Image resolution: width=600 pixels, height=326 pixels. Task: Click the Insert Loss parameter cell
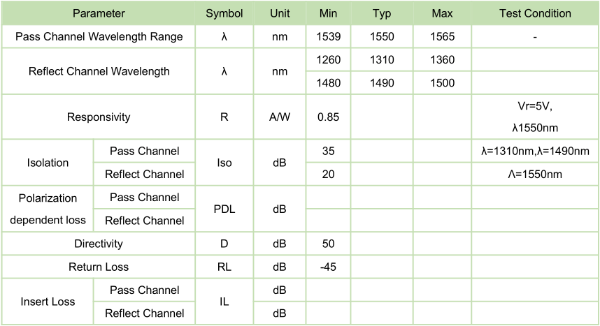[x=48, y=302]
